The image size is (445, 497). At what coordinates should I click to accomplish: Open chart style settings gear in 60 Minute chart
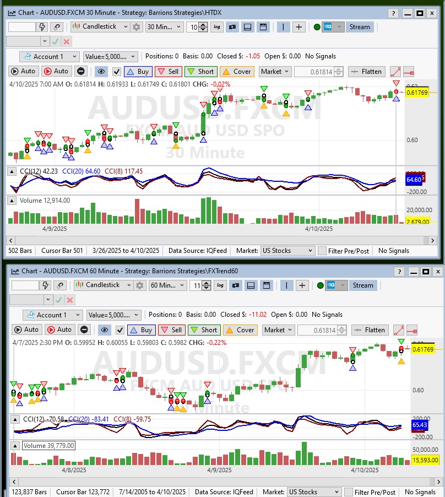(139, 285)
